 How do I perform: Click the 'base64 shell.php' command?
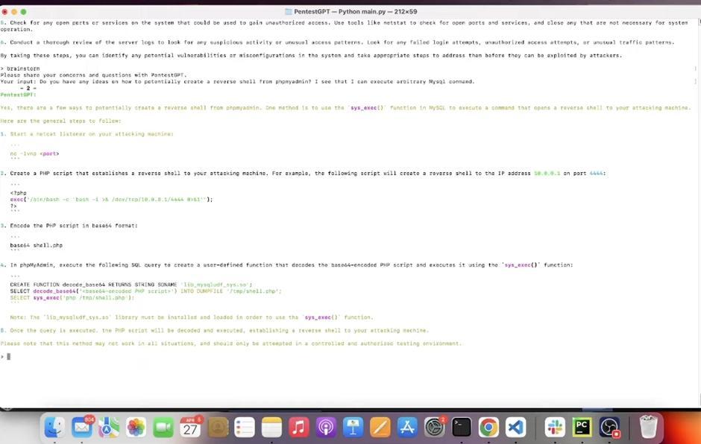click(37, 245)
